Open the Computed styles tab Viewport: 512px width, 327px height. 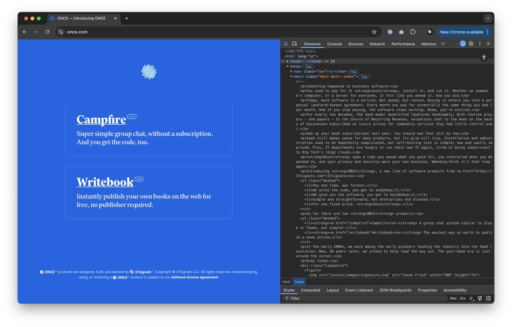[311, 290]
